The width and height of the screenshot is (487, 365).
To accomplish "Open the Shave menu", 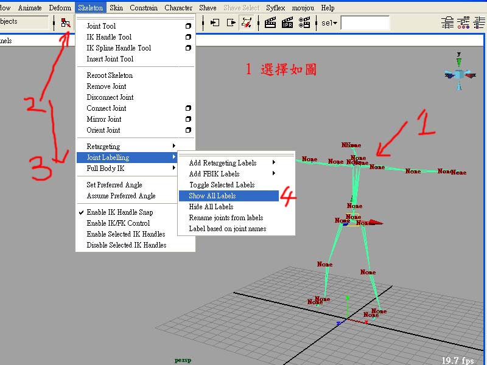I will [x=208, y=8].
